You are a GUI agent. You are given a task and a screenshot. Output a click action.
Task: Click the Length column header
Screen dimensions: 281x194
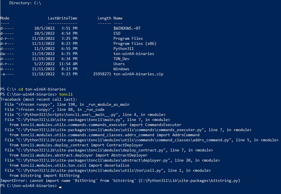[104, 18]
